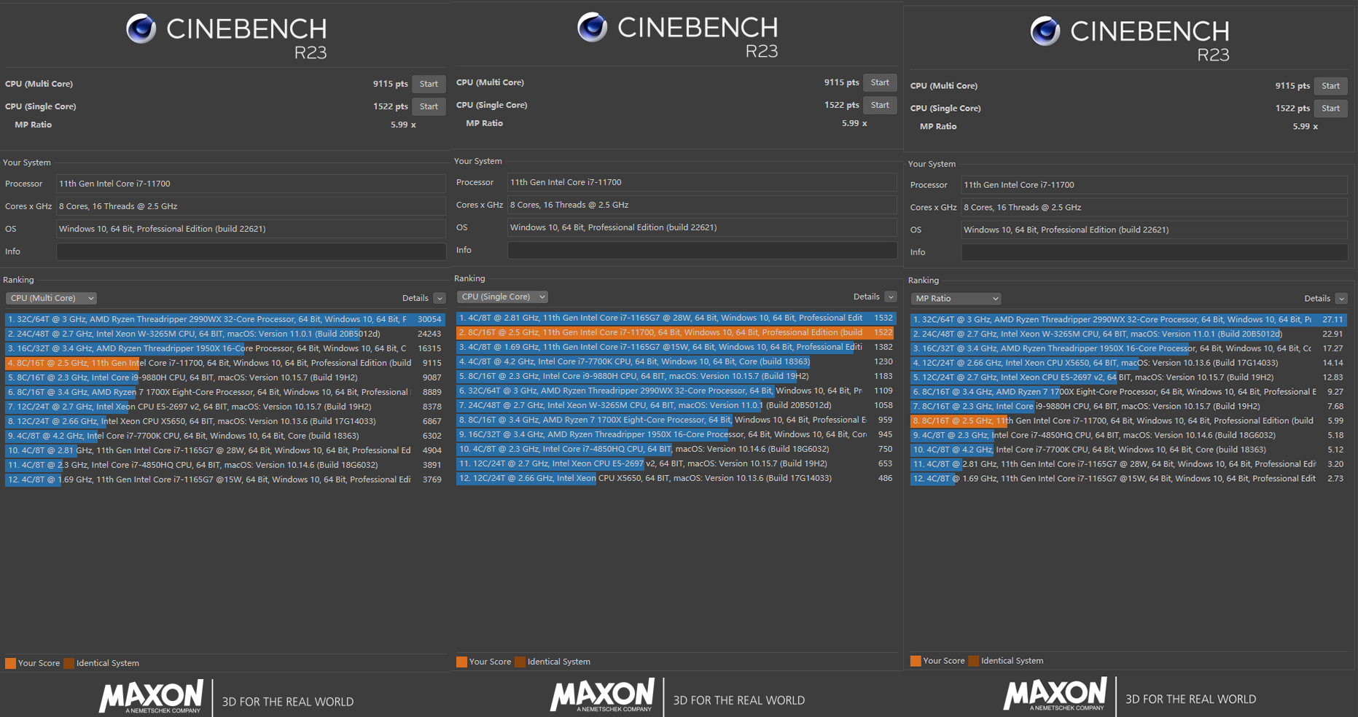Expand the Details arrow in middle panel
This screenshot has height=717, width=1358.
[x=891, y=297]
